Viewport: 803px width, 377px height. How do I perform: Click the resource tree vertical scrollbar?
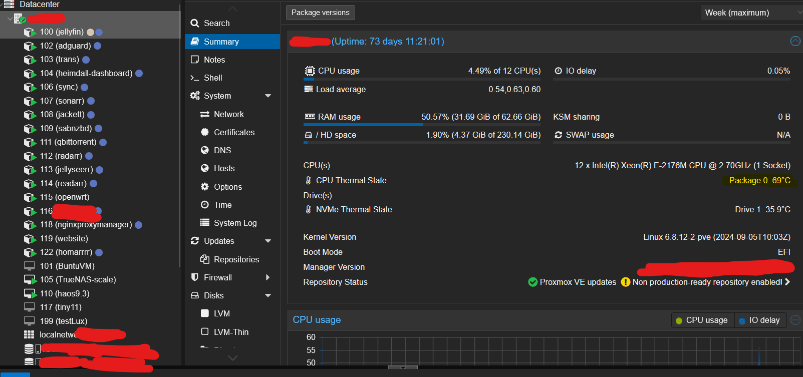[180, 135]
